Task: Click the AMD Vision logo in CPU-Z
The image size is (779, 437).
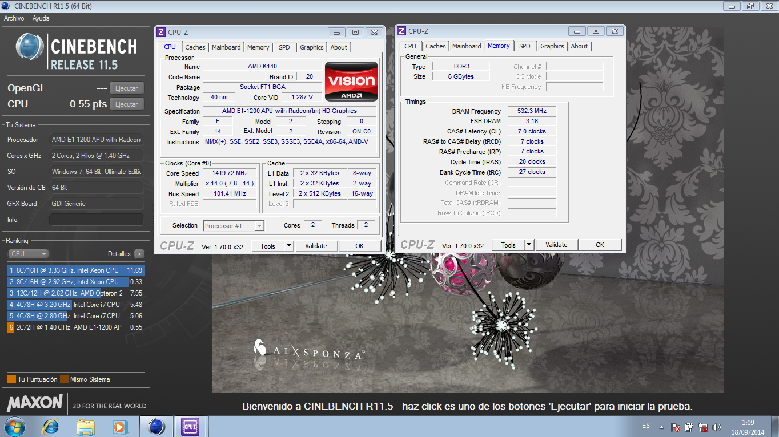Action: pos(351,82)
